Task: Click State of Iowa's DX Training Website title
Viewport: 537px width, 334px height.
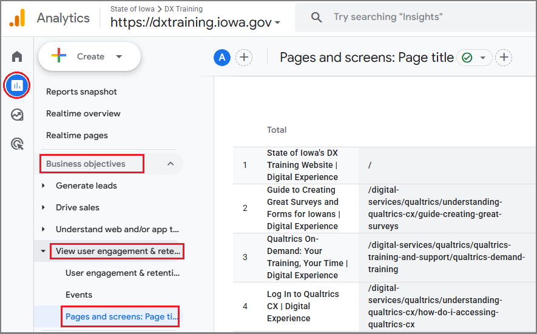Action: pyautogui.click(x=302, y=165)
